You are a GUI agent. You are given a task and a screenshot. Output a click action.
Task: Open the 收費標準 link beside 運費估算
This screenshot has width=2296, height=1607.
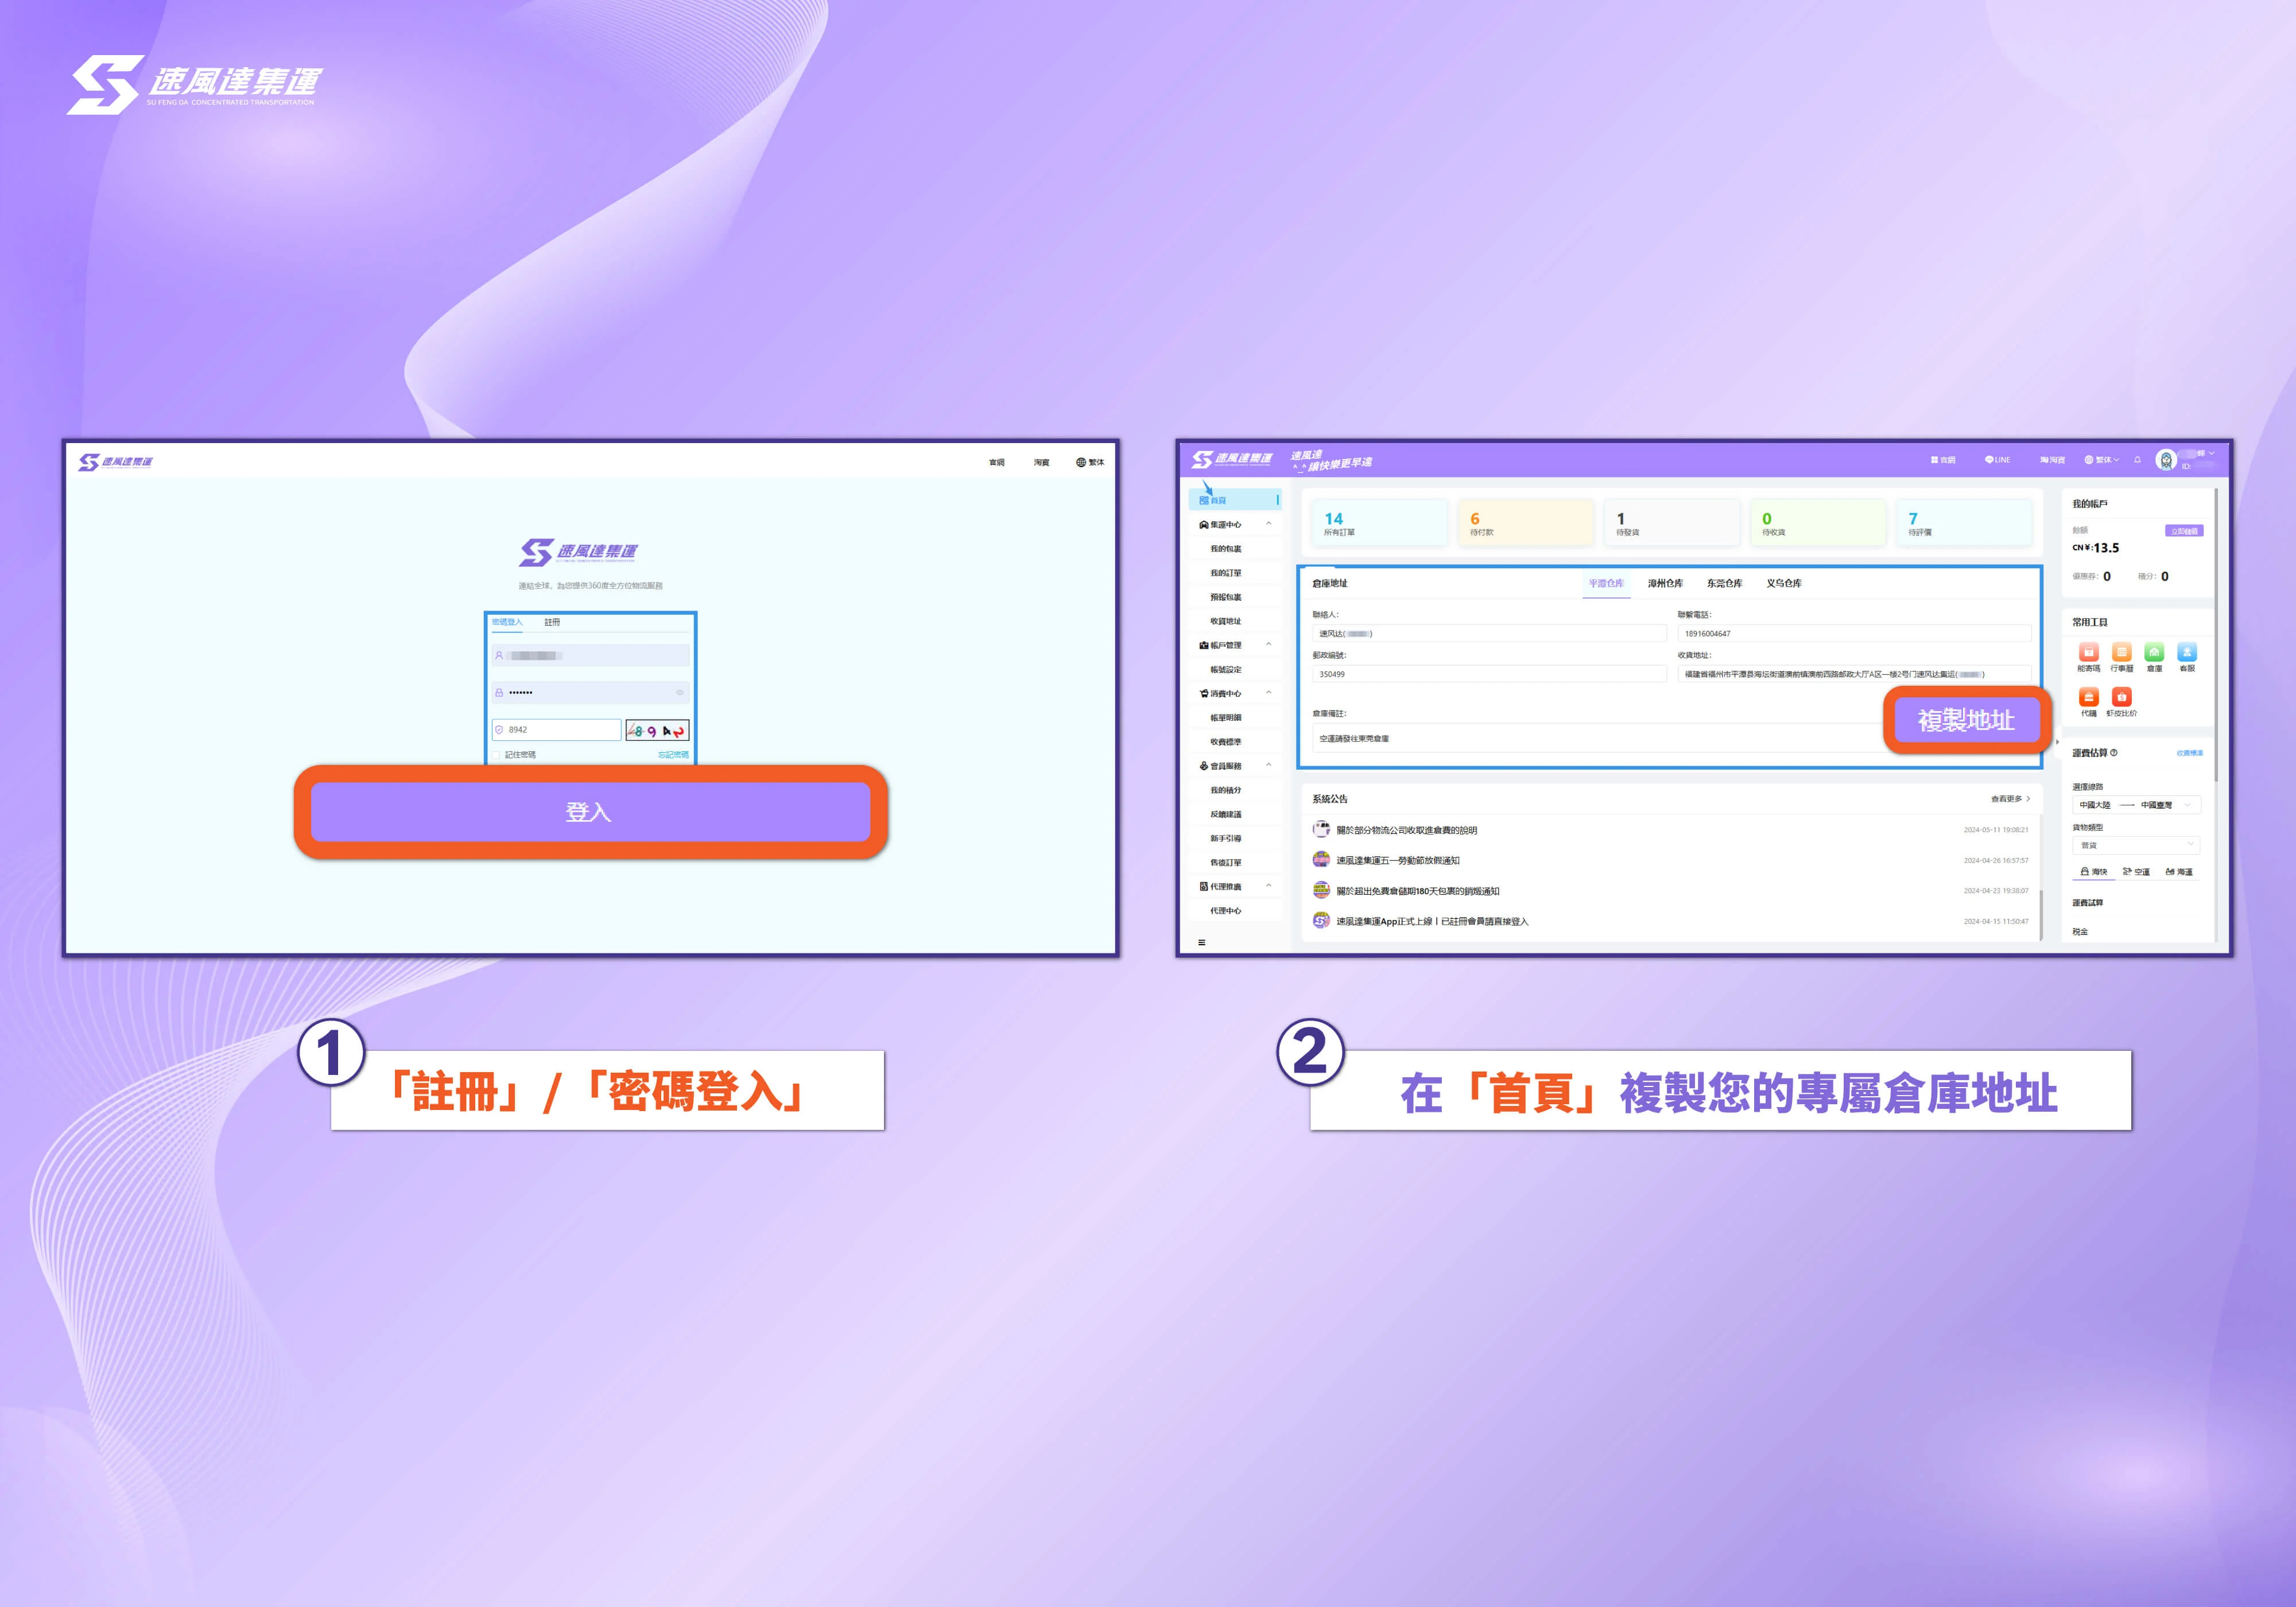(x=2190, y=753)
